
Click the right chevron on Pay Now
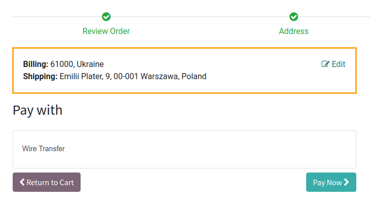click(346, 182)
